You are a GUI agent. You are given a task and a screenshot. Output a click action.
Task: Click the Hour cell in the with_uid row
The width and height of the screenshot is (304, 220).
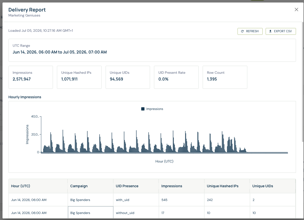pyautogui.click(x=38, y=200)
